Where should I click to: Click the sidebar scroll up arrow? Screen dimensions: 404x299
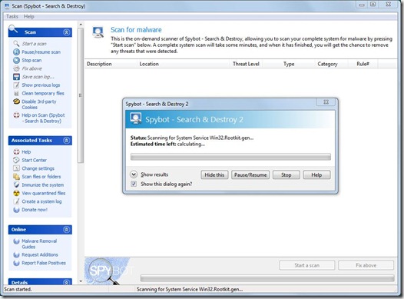coord(81,25)
